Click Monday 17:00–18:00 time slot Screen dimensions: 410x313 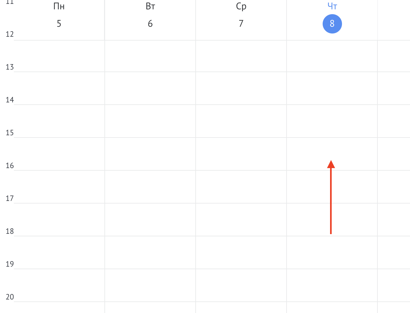[59, 220]
